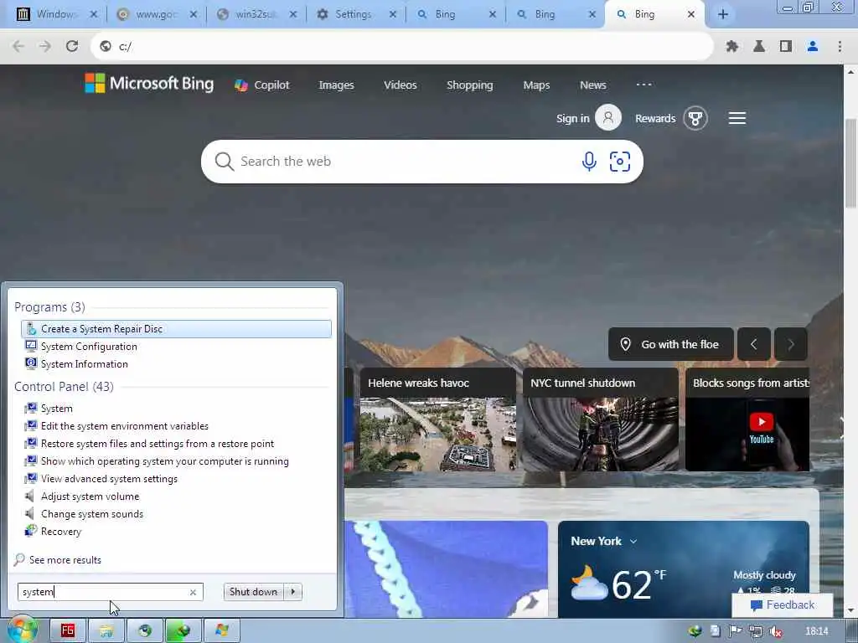The width and height of the screenshot is (858, 643).
Task: Open the Helene wreaks havoc news card
Action: (x=437, y=419)
